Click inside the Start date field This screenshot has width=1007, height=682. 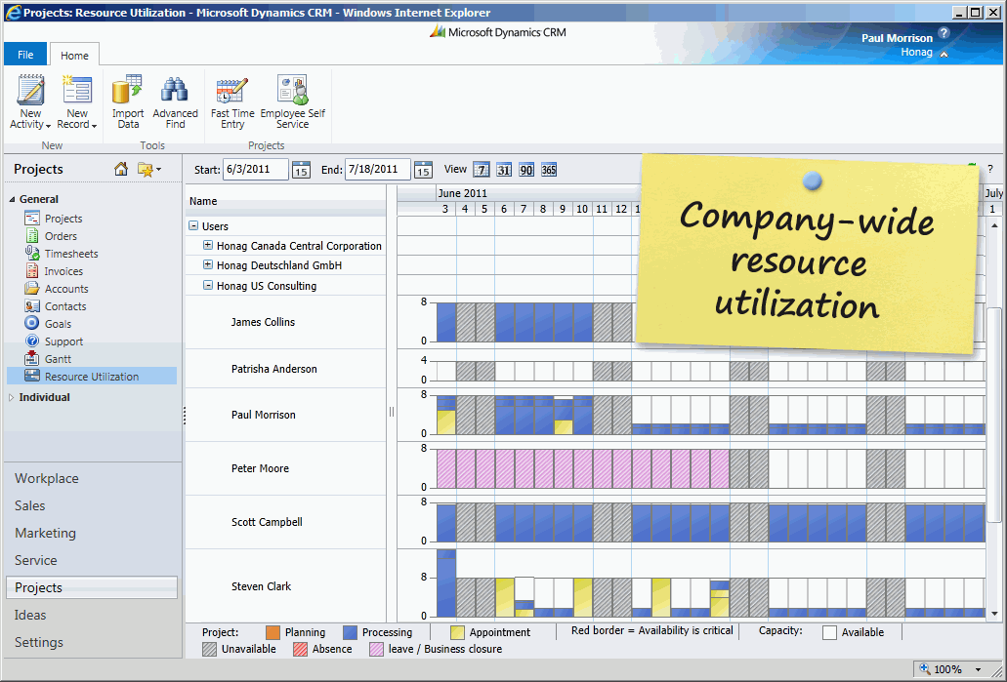pos(255,170)
